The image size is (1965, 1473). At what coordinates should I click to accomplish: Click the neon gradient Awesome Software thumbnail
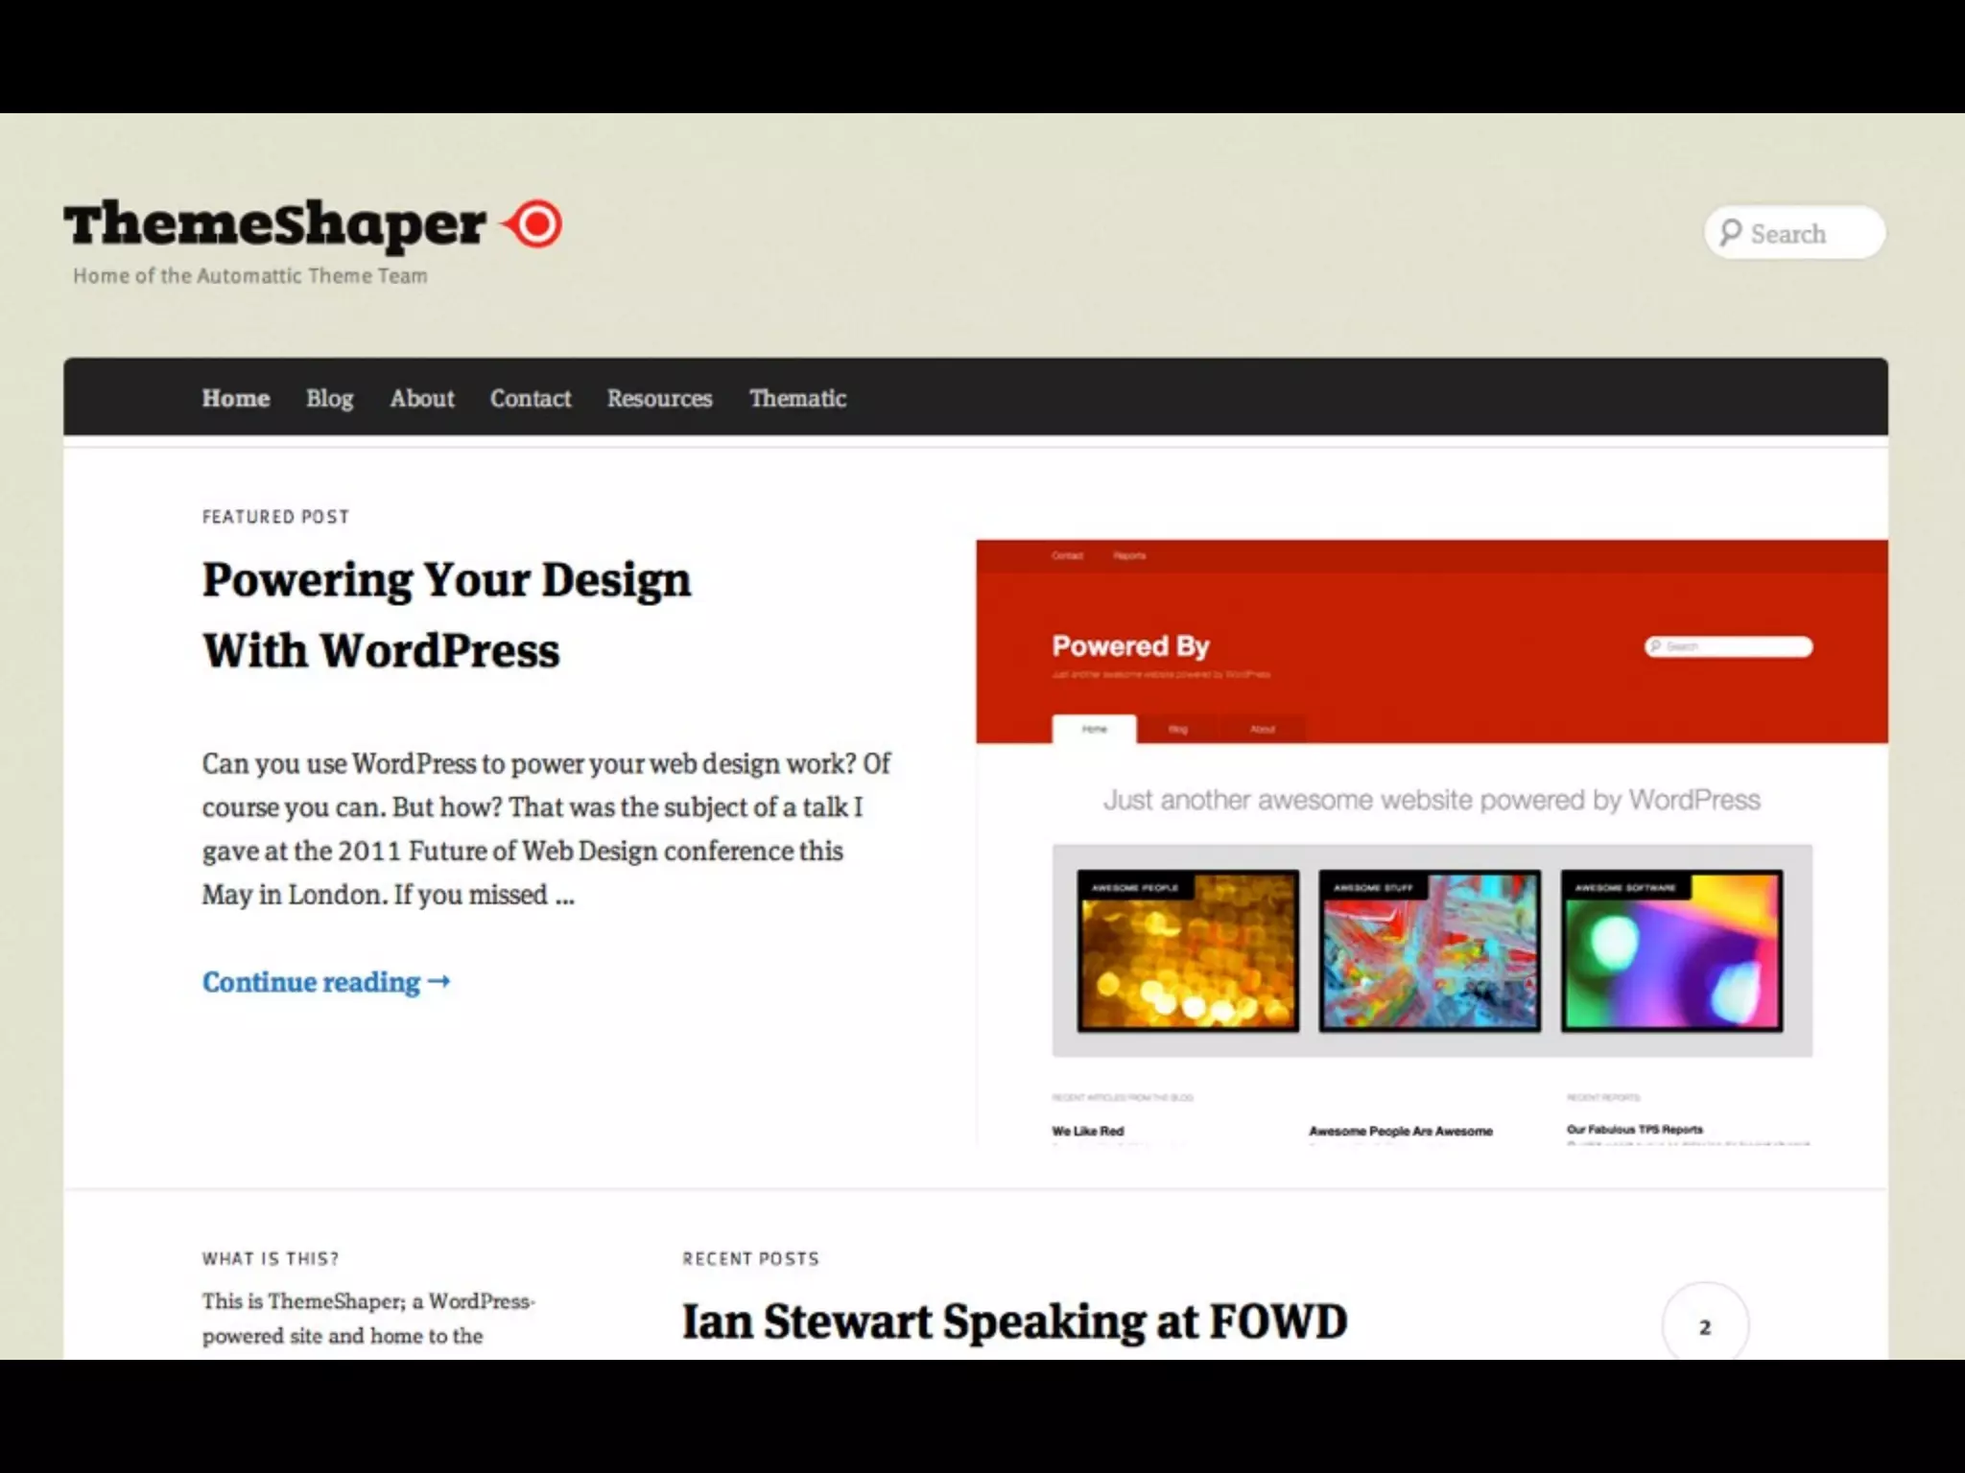pos(1671,951)
